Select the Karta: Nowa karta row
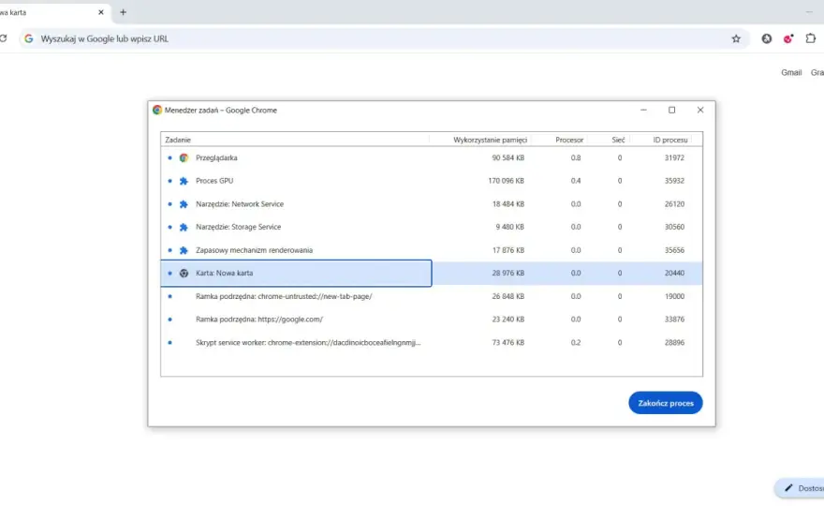The height and width of the screenshot is (506, 824). (x=432, y=273)
